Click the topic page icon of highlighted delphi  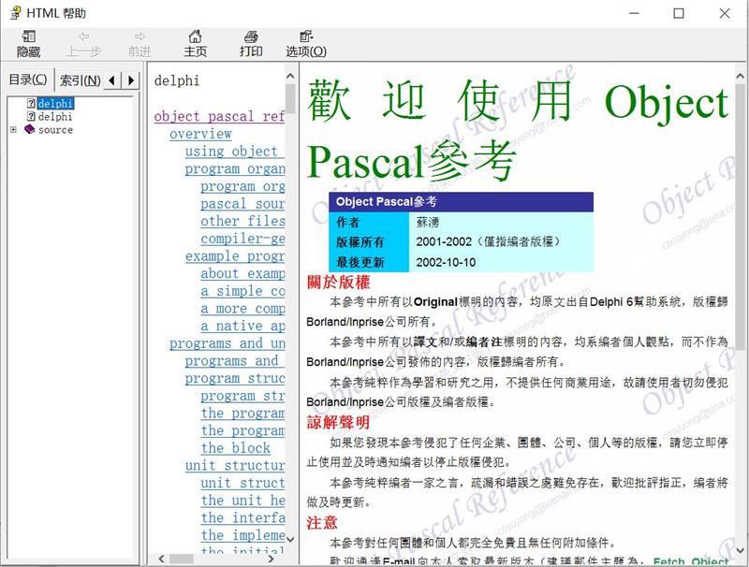tap(31, 103)
